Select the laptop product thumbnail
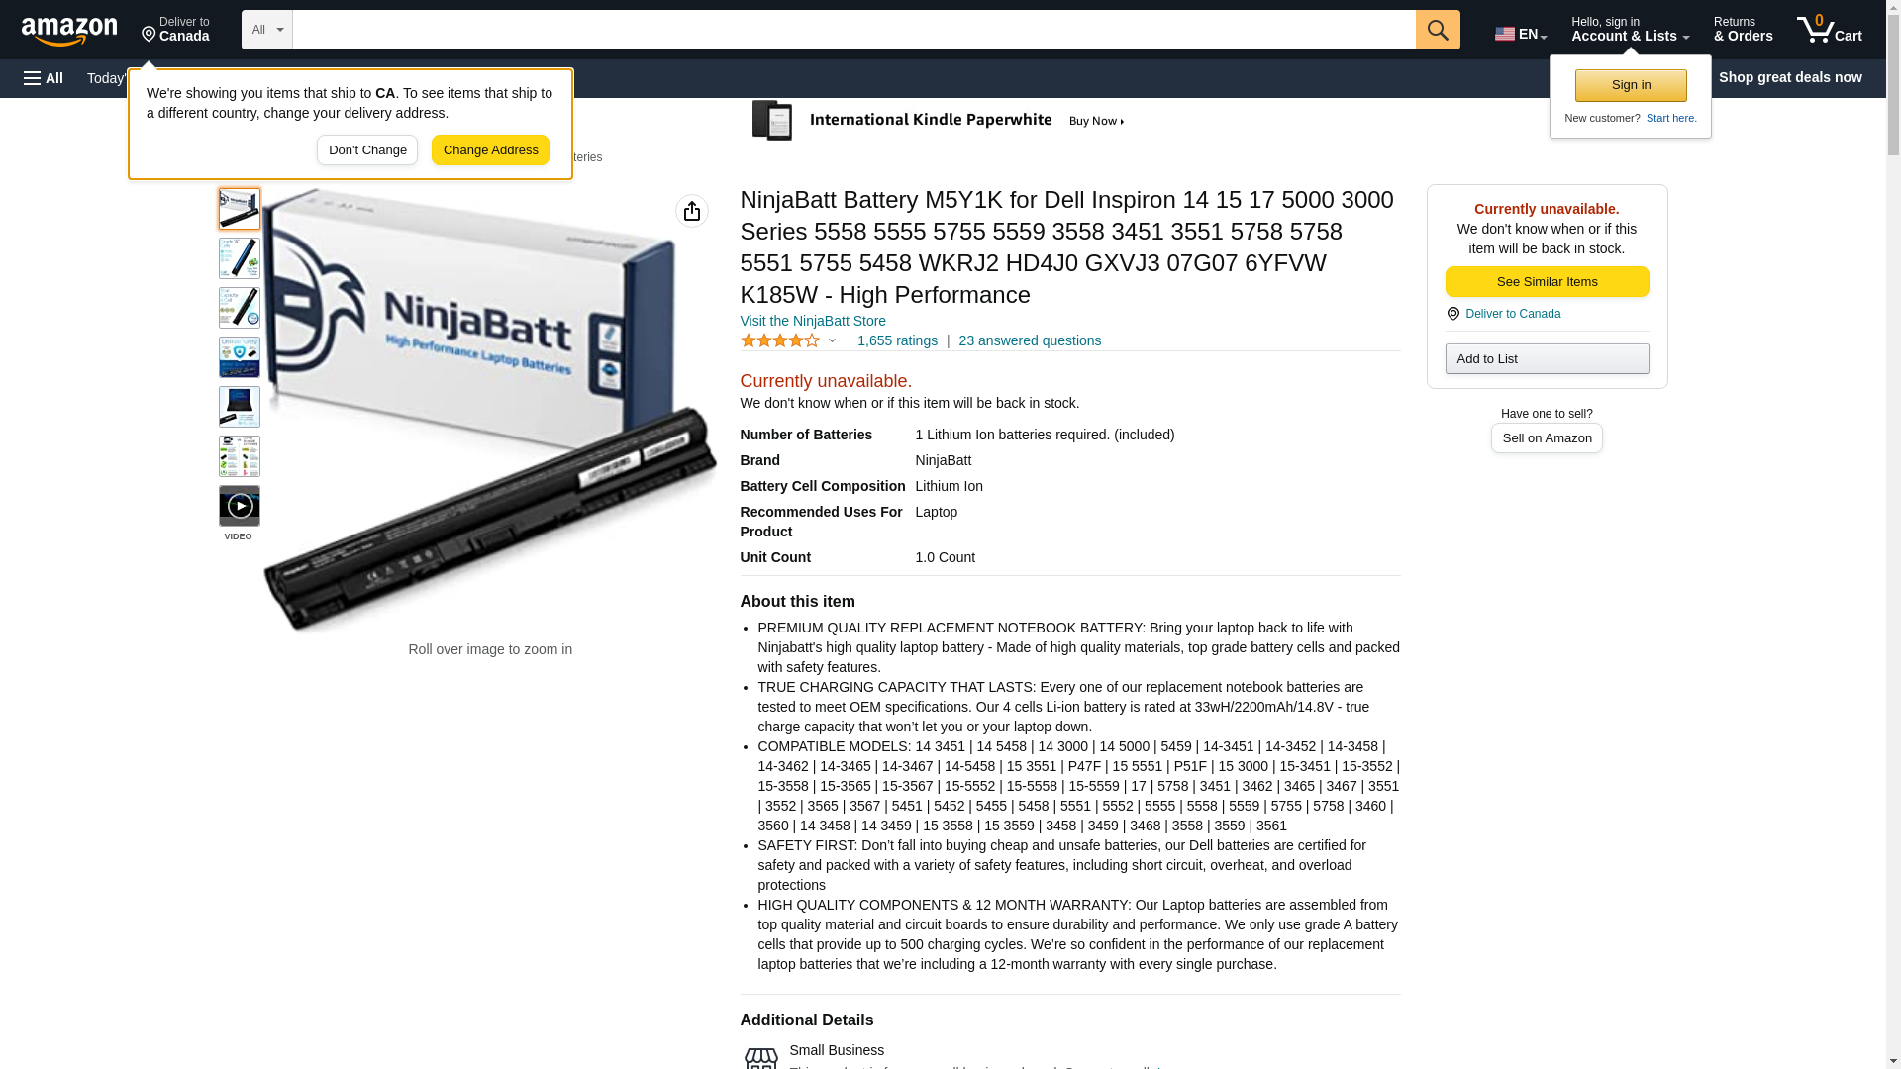This screenshot has width=1901, height=1069. tap(240, 407)
